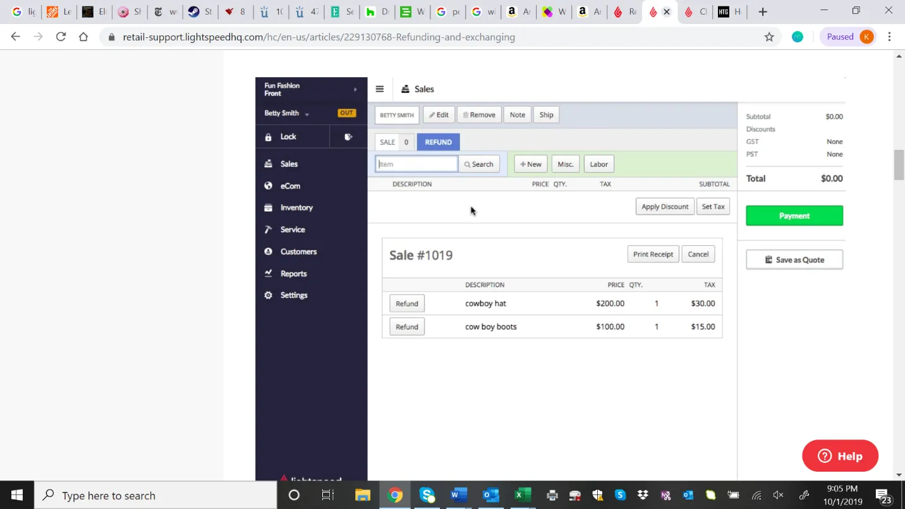This screenshot has height=509, width=905.
Task: Bookmark this page with the star icon
Action: tap(769, 37)
